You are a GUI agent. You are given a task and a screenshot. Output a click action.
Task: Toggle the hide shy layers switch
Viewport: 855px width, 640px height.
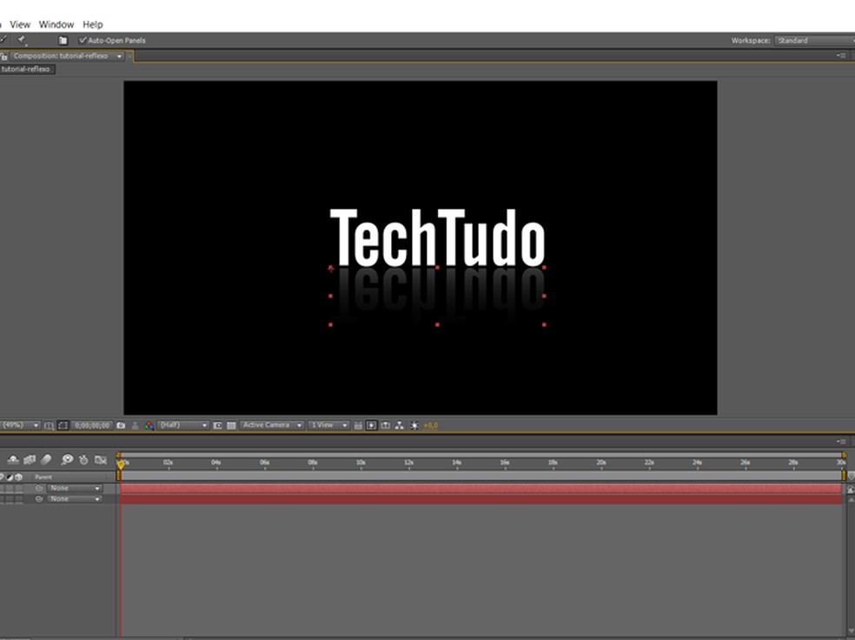coord(13,460)
